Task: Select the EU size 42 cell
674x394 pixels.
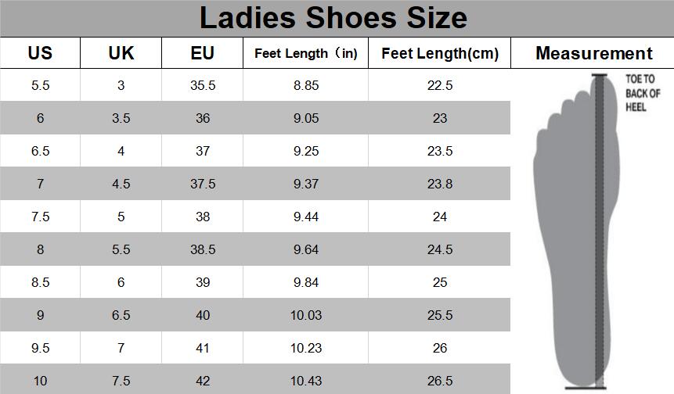Action: click(202, 381)
